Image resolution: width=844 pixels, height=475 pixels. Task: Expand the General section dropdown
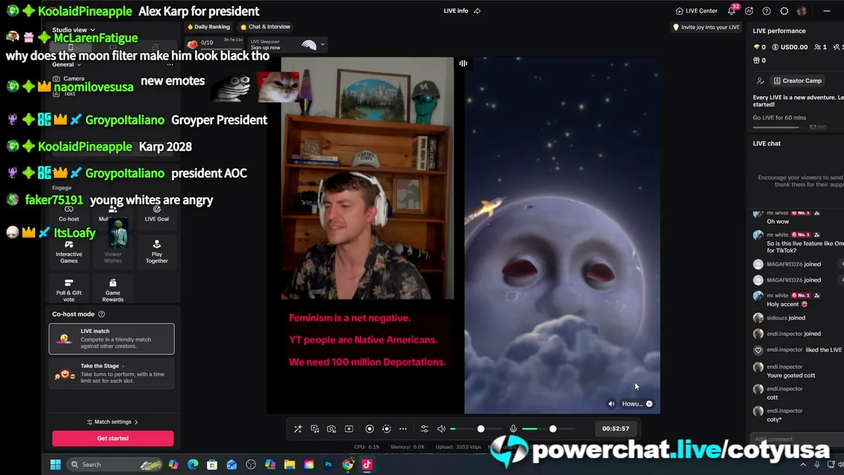[67, 65]
